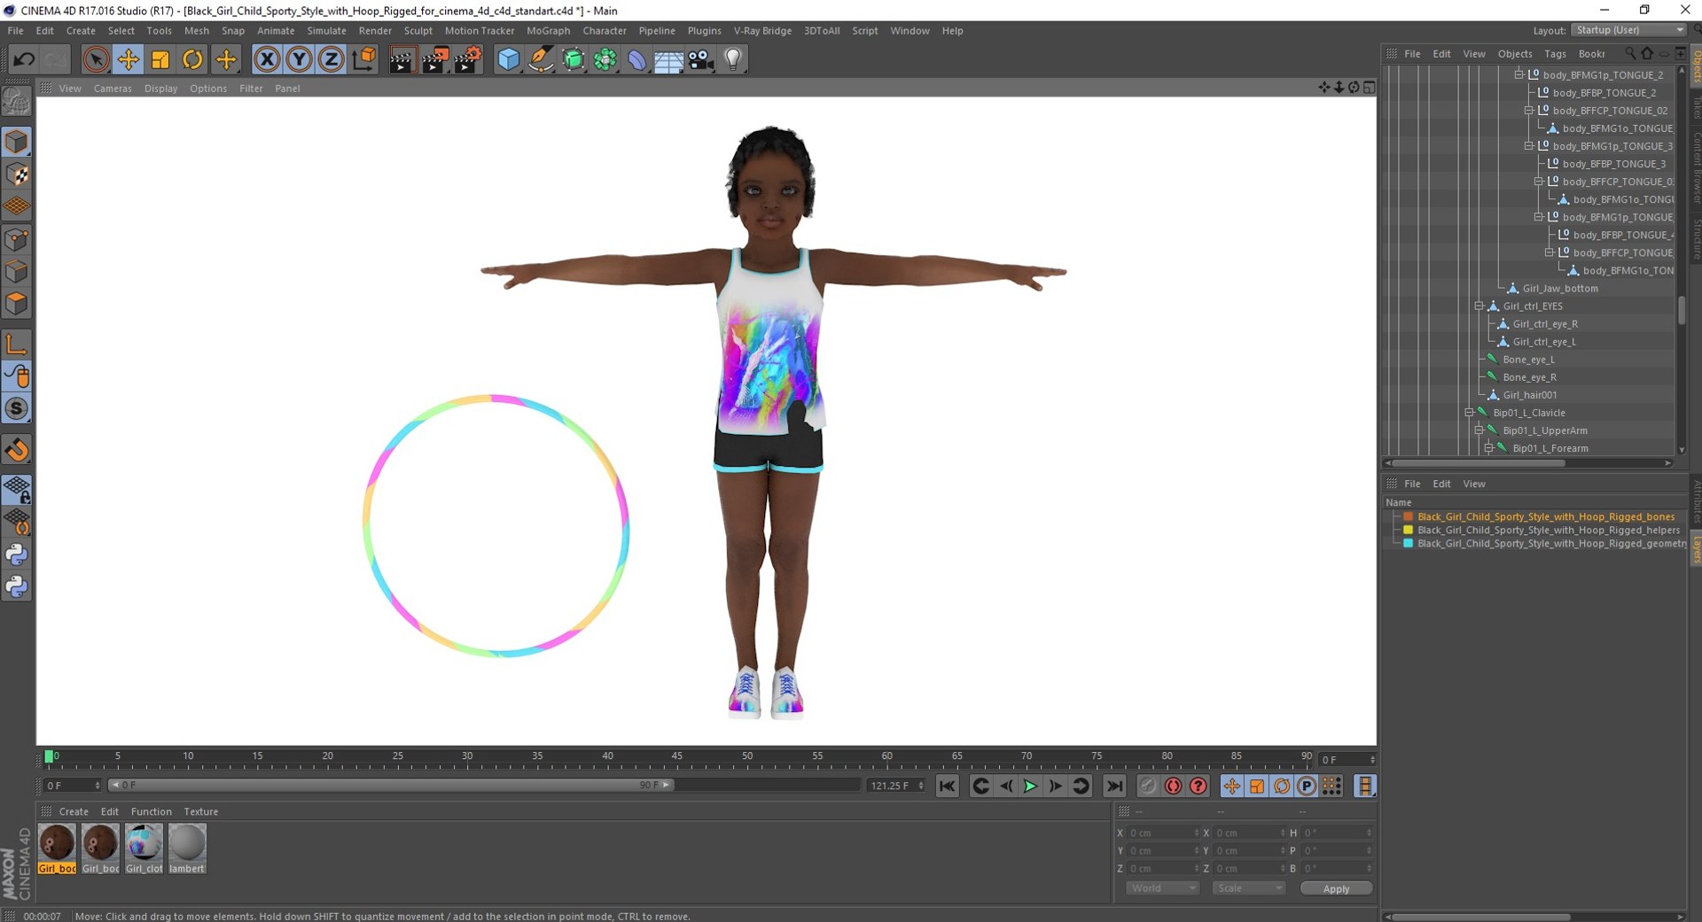1702x922 pixels.
Task: Open the Layout dropdown Startup (User)
Action: pyautogui.click(x=1629, y=30)
